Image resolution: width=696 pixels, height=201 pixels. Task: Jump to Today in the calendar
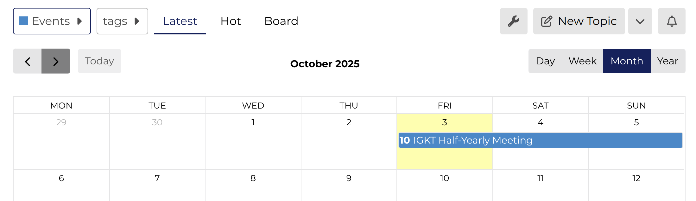click(99, 61)
